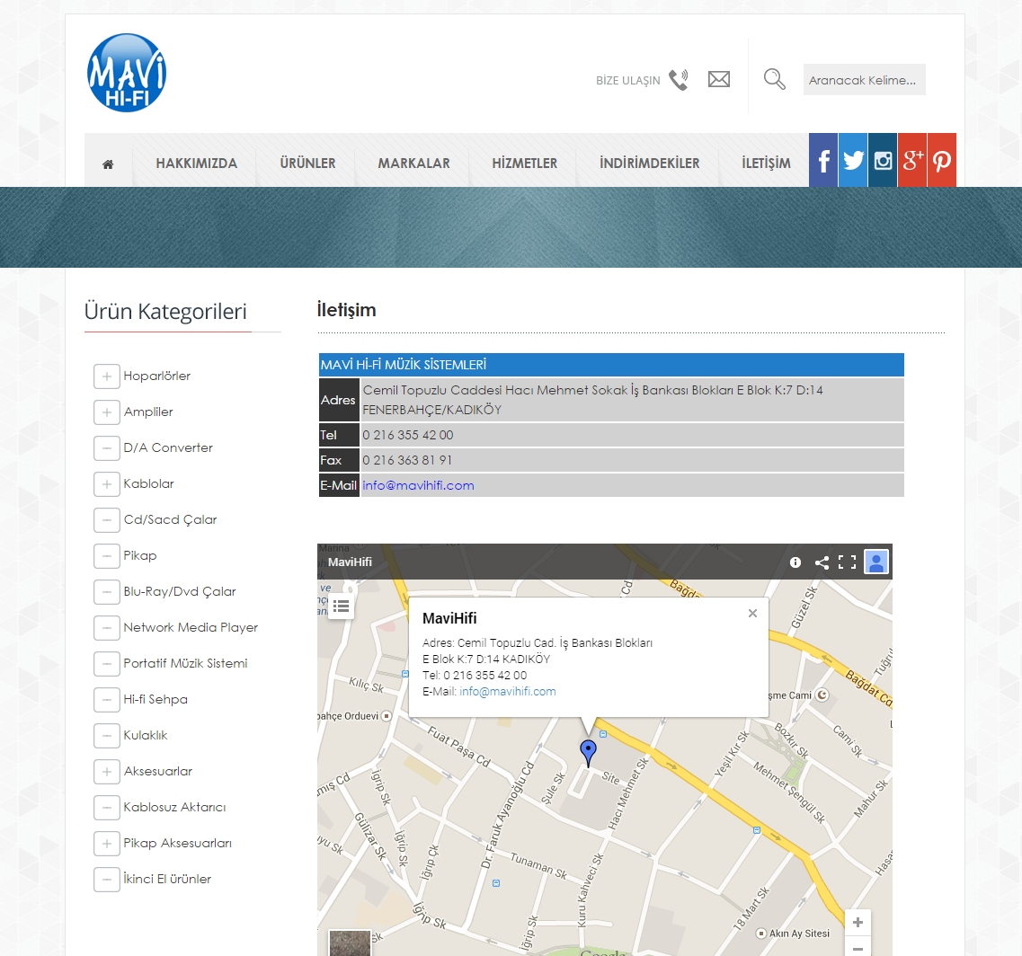The width and height of the screenshot is (1022, 956).
Task: Open the Kablosuz Aktarıcı category link
Action: (174, 808)
